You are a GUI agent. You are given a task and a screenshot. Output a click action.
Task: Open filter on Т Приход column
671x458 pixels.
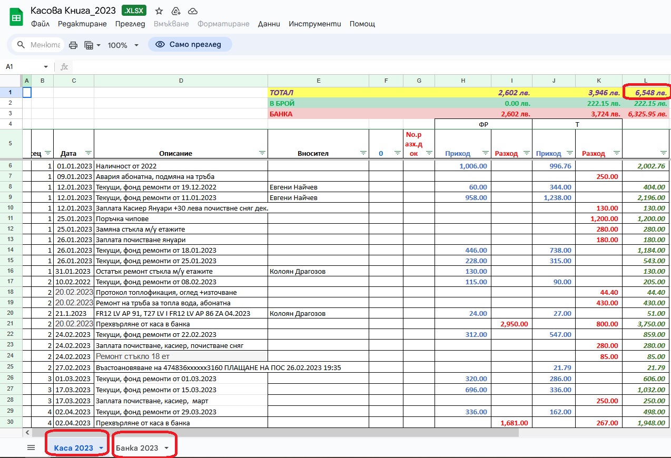pyautogui.click(x=569, y=153)
